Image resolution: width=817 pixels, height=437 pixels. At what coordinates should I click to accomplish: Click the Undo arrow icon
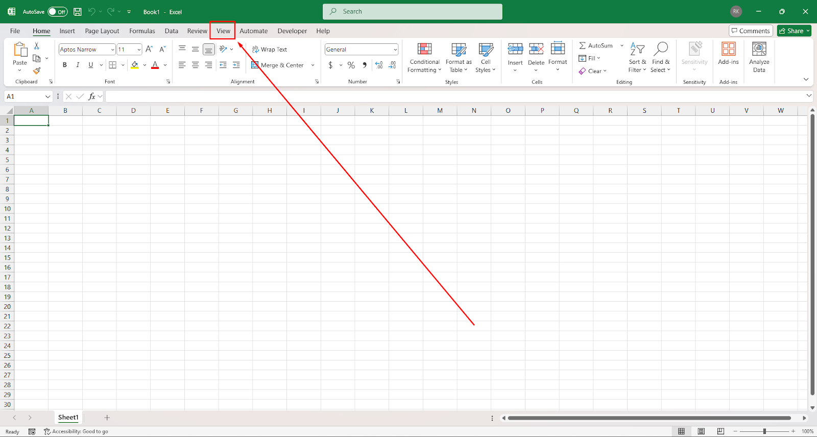pyautogui.click(x=91, y=12)
